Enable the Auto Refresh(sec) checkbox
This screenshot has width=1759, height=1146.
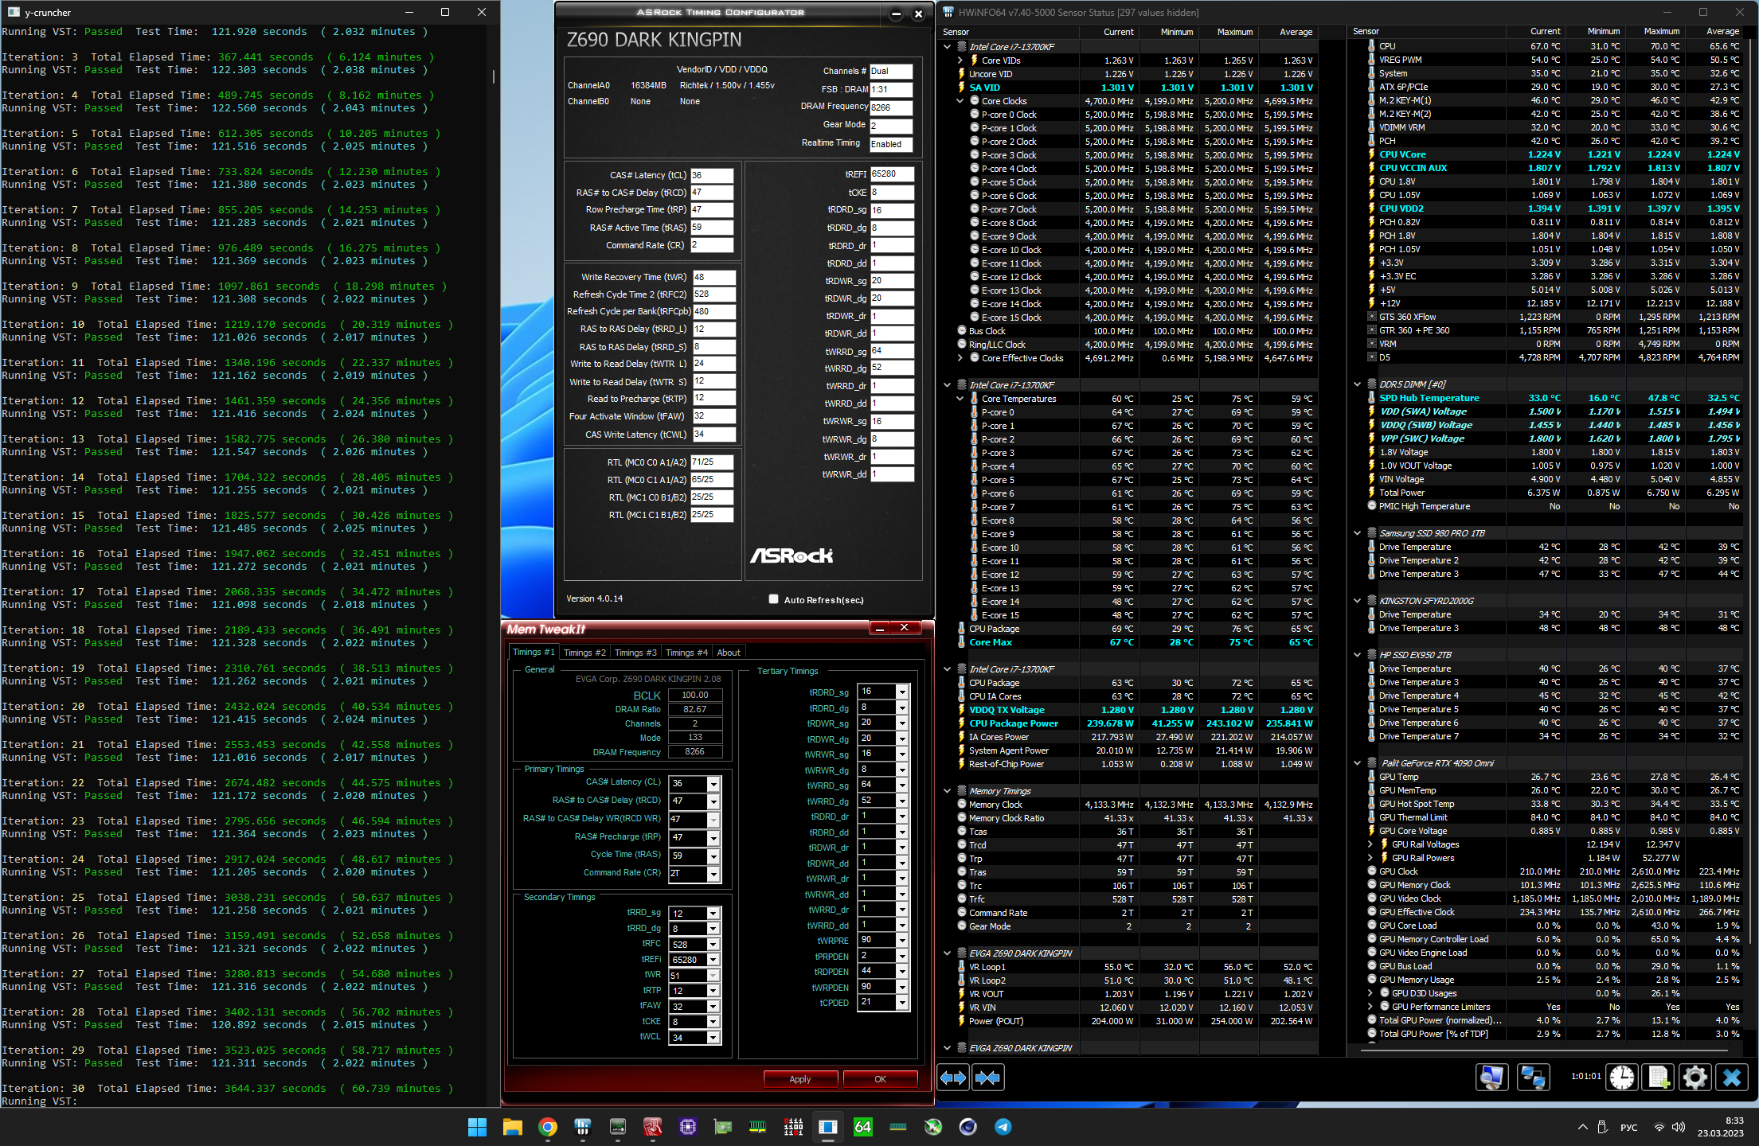tap(773, 599)
